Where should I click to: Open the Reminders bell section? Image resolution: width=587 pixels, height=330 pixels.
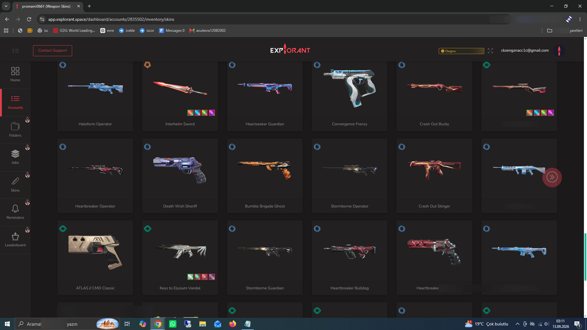(x=15, y=212)
